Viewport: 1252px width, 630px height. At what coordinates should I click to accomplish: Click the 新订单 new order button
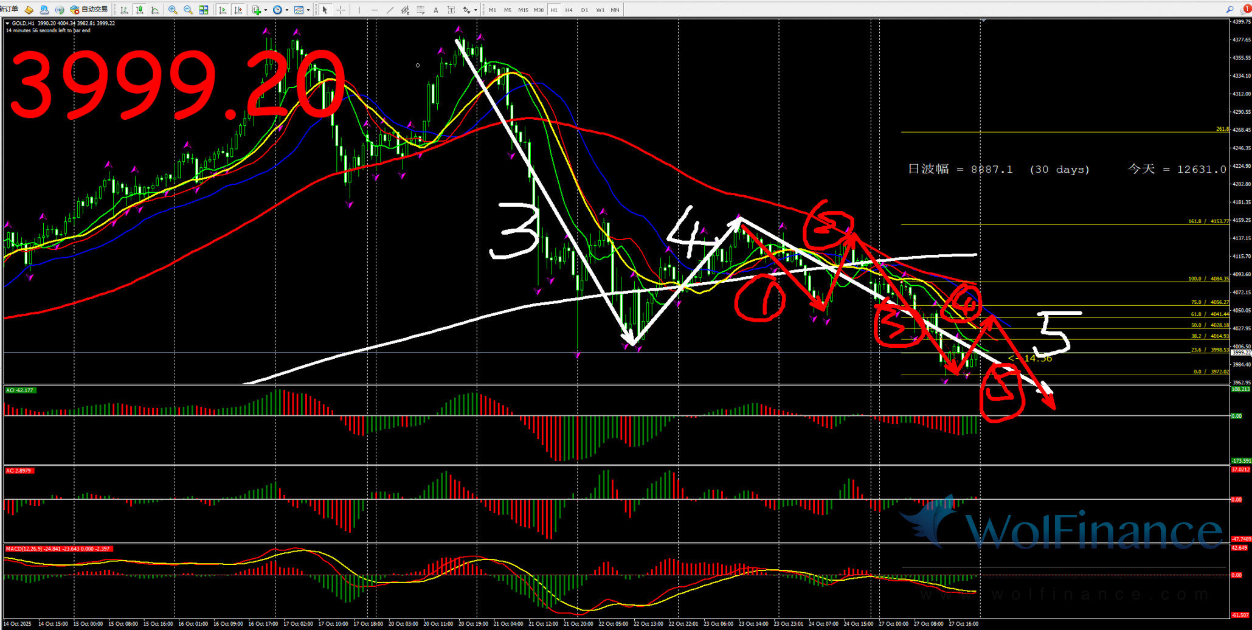click(x=10, y=10)
